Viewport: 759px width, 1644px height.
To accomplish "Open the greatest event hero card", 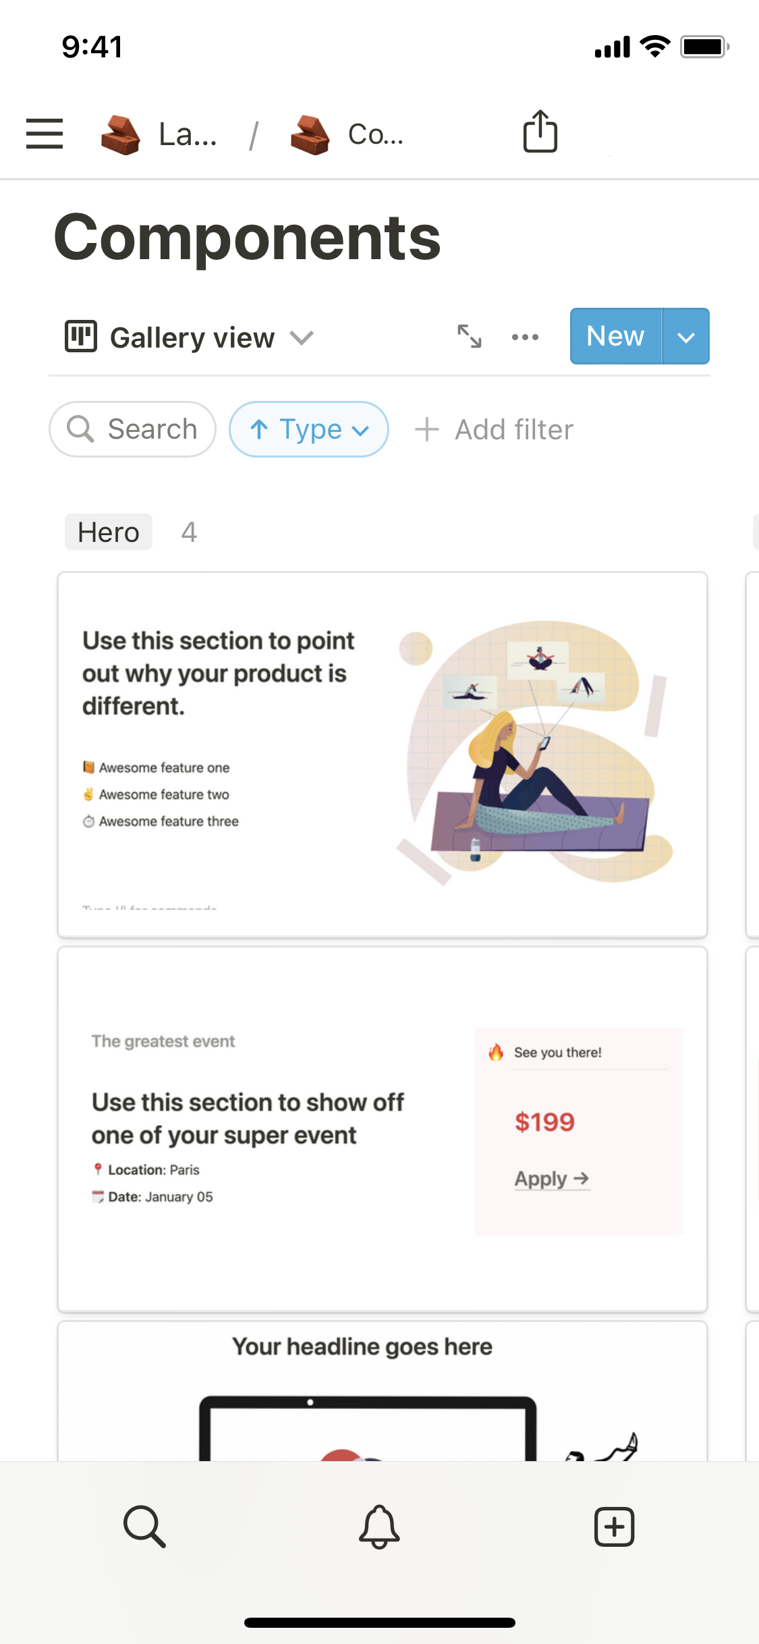I will click(x=382, y=1129).
